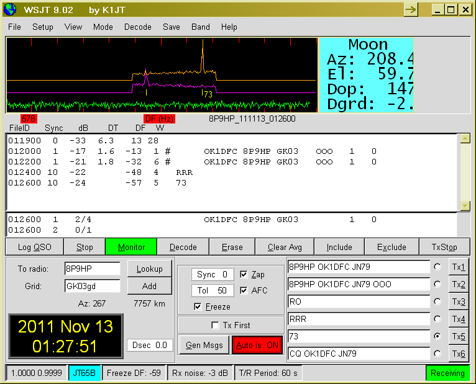Open the Setup menu
The height and width of the screenshot is (384, 476).
43,27
